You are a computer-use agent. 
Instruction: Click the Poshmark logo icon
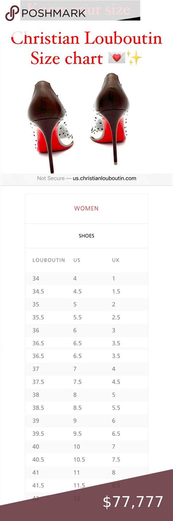point(12,14)
